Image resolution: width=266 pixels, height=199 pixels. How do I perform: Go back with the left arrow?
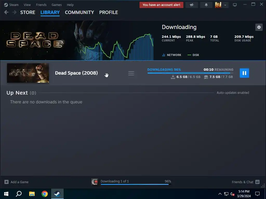point(6,12)
